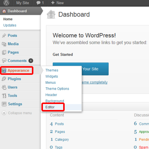Open the Pages menu
The height and width of the screenshot is (149, 149).
point(13,52)
